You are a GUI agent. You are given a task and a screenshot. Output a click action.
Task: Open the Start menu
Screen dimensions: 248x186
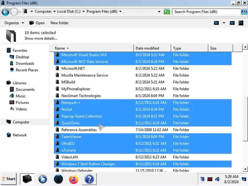[9, 179]
